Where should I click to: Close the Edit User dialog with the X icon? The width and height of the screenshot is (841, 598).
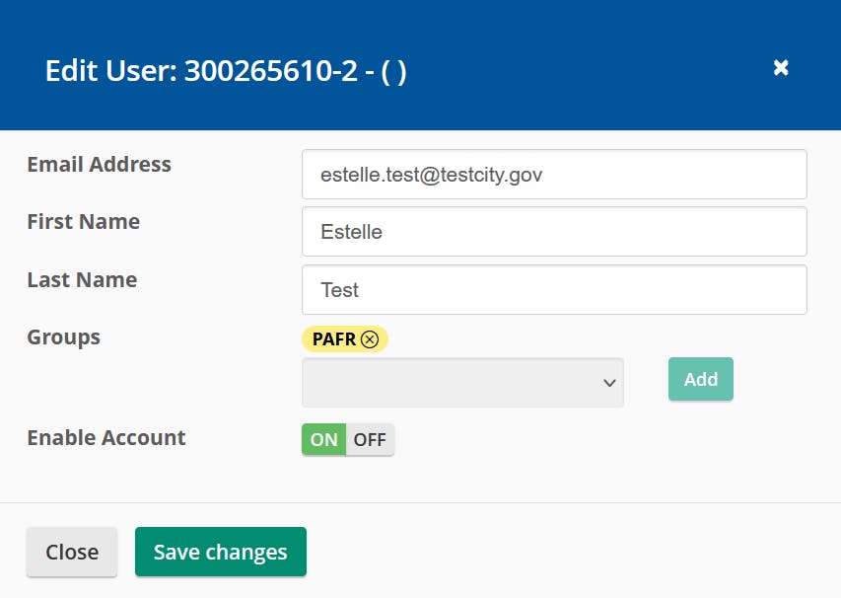click(x=781, y=68)
